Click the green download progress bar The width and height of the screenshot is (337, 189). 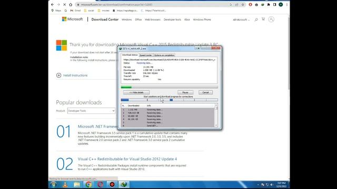coord(170,87)
